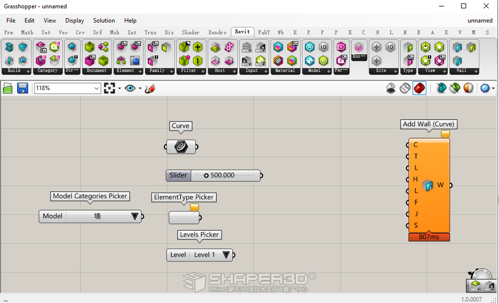Click the blue shape icon in the Element panel
This screenshot has height=303, width=499.
135,60
